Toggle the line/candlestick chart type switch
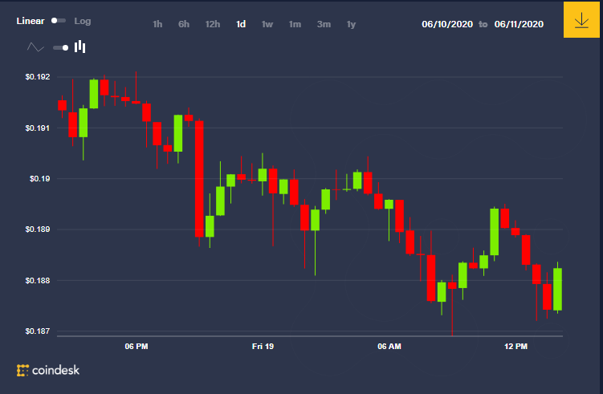The height and width of the screenshot is (394, 603). point(61,47)
